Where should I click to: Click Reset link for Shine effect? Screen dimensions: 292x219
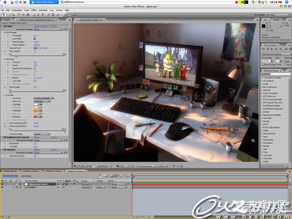36,26
